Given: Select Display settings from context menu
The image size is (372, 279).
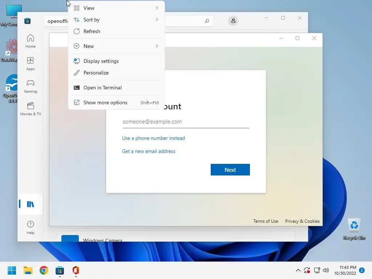Looking at the screenshot, I should pyautogui.click(x=116, y=61).
